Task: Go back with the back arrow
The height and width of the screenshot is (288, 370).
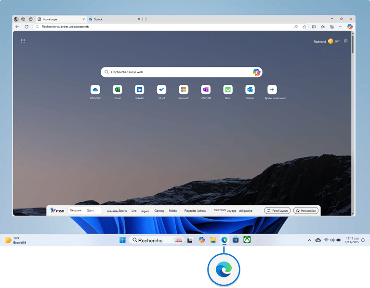Action: coord(17,26)
